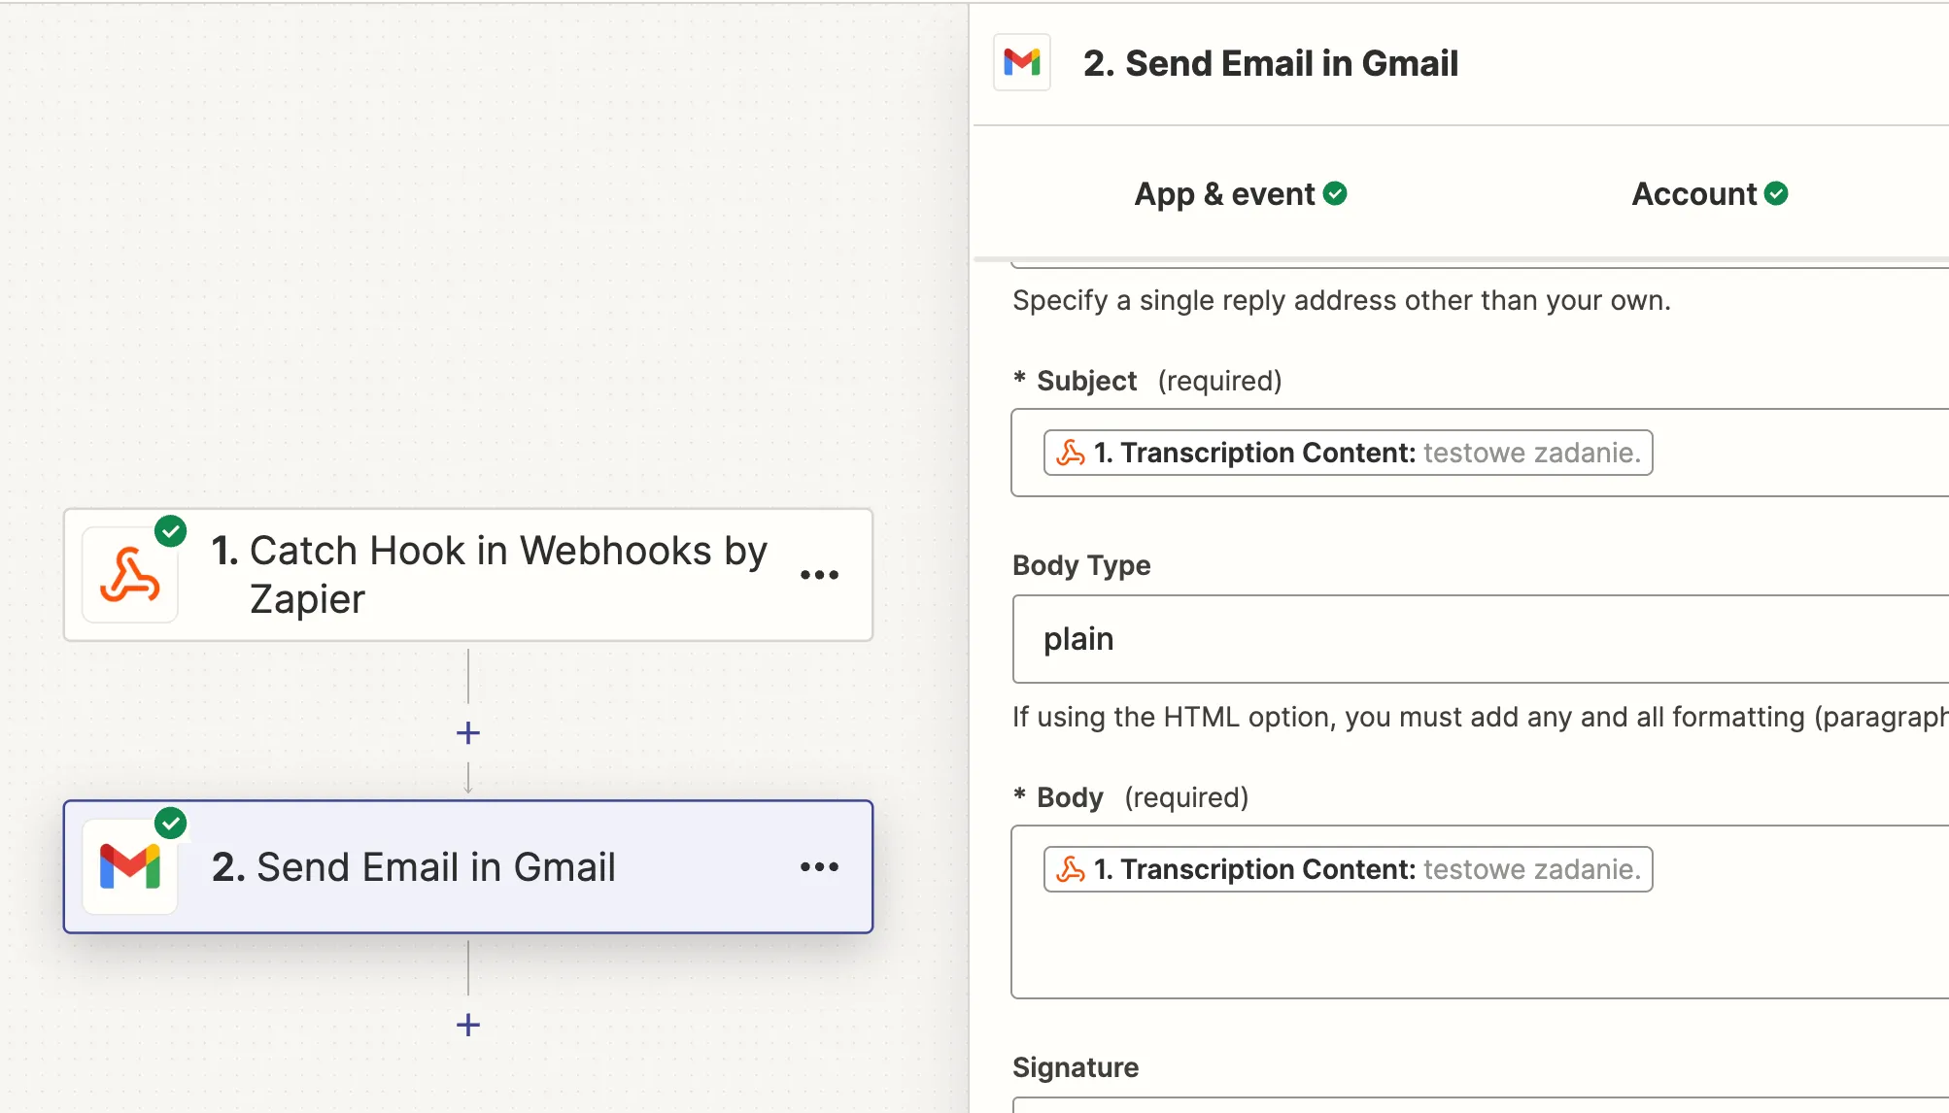Click Transcription Content pill in Subject

tap(1349, 453)
